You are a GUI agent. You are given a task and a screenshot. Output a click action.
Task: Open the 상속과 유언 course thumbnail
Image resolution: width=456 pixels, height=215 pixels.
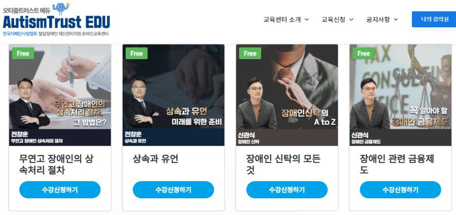(x=173, y=95)
